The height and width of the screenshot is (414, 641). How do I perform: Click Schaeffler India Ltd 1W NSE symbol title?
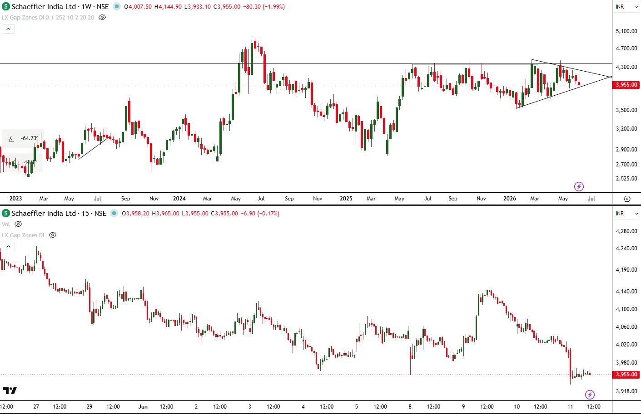click(60, 7)
